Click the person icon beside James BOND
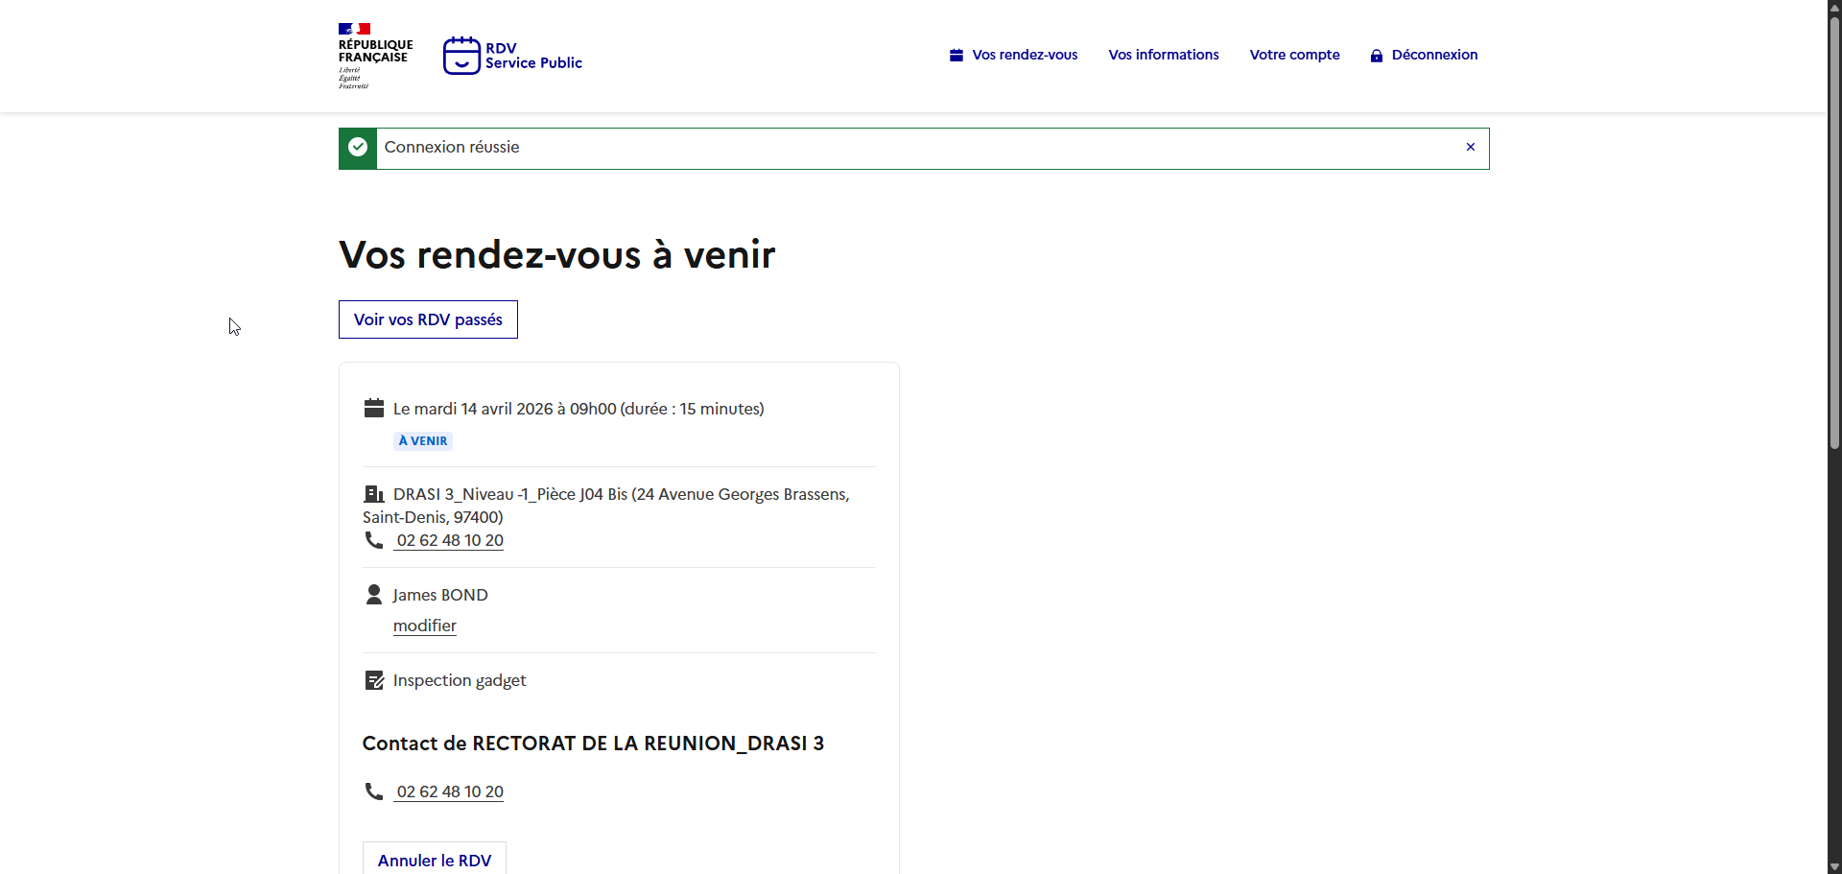Image resolution: width=1842 pixels, height=874 pixels. coord(374,595)
